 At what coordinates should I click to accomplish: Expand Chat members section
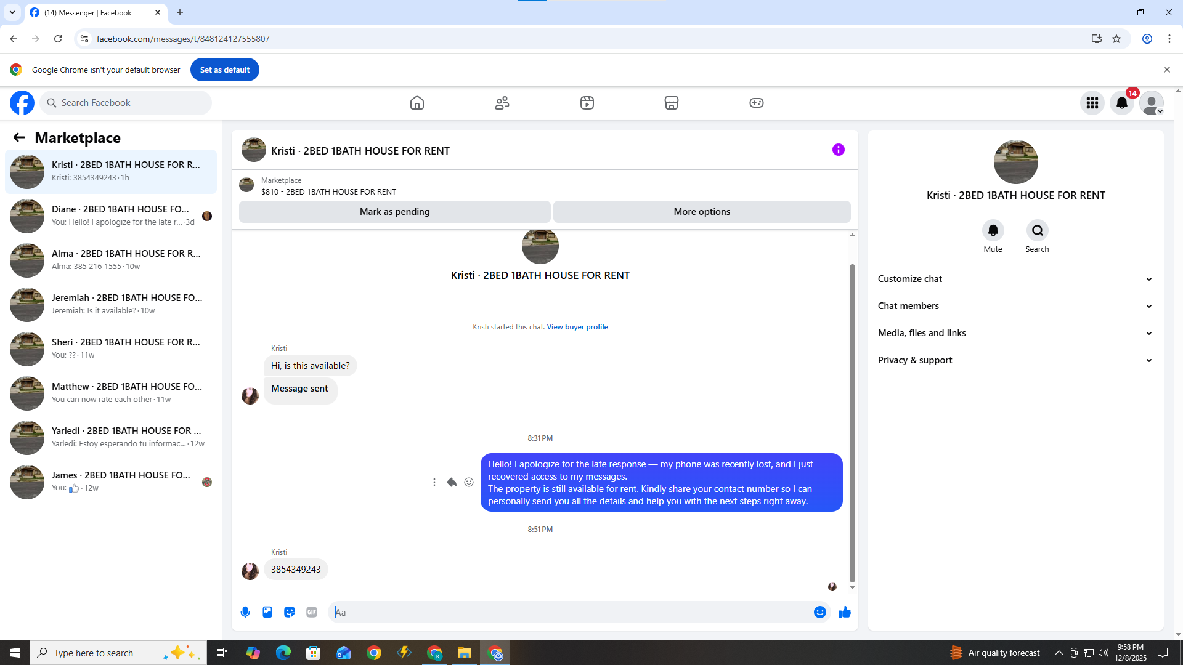pyautogui.click(x=1015, y=306)
